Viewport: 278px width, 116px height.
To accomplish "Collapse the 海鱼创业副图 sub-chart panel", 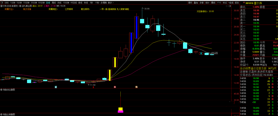I will click(2, 90).
